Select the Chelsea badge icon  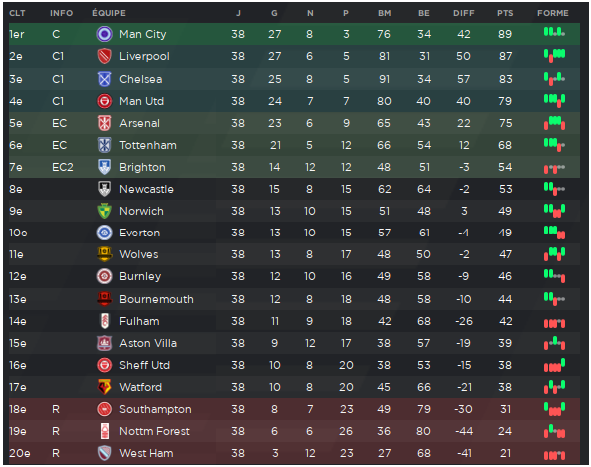point(105,79)
